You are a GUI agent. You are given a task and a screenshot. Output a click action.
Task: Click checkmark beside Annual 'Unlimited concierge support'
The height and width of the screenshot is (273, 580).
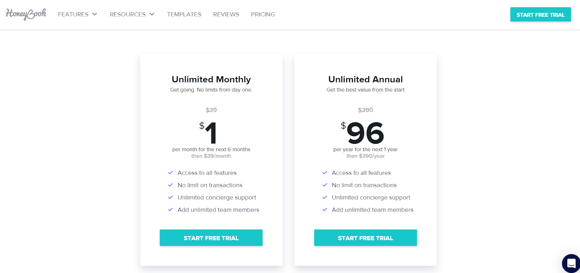325,197
